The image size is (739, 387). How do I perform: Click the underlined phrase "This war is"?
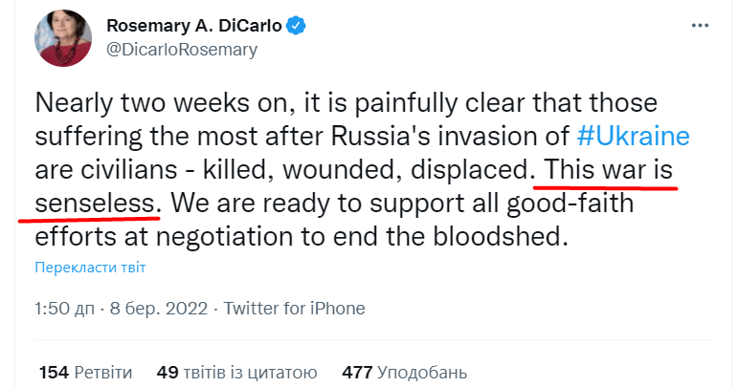tap(609, 170)
